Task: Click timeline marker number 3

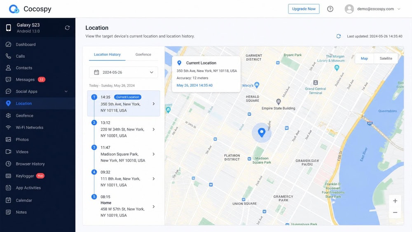Action: 94,147
